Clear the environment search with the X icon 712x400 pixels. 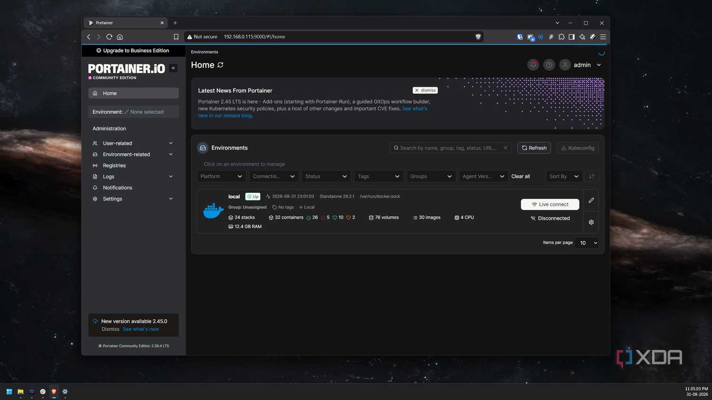(506, 148)
